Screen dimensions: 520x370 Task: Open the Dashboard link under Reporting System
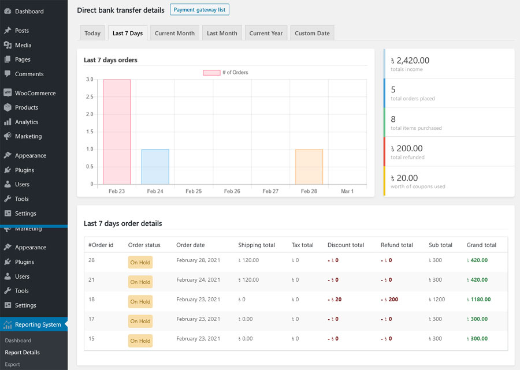(18, 340)
